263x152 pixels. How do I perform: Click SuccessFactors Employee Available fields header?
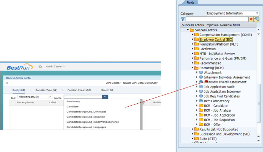pos(218,25)
